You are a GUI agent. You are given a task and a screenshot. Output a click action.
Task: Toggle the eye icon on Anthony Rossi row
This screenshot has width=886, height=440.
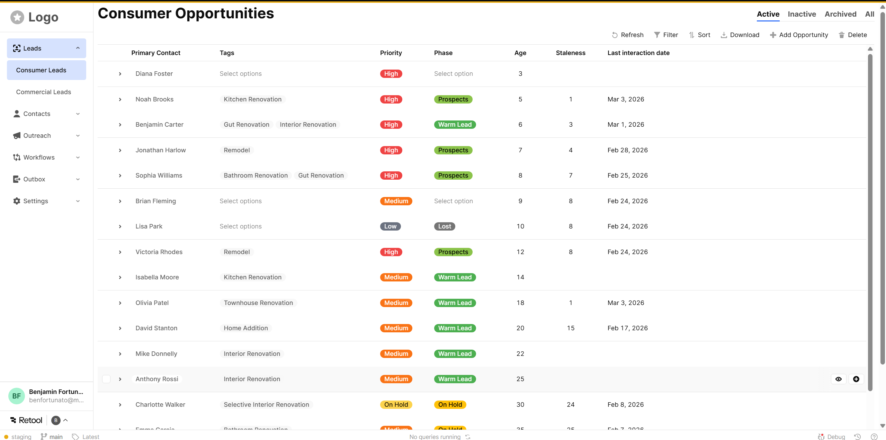click(839, 379)
